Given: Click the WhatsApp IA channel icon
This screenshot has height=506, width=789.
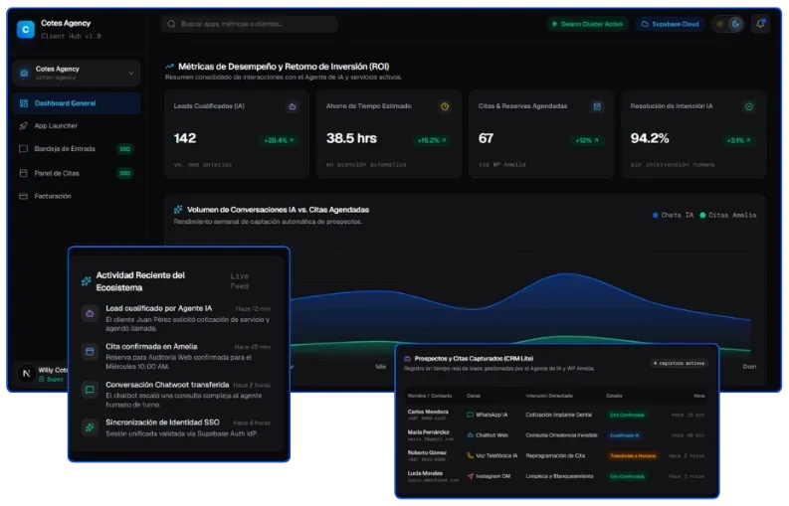Looking at the screenshot, I should pyautogui.click(x=470, y=415).
